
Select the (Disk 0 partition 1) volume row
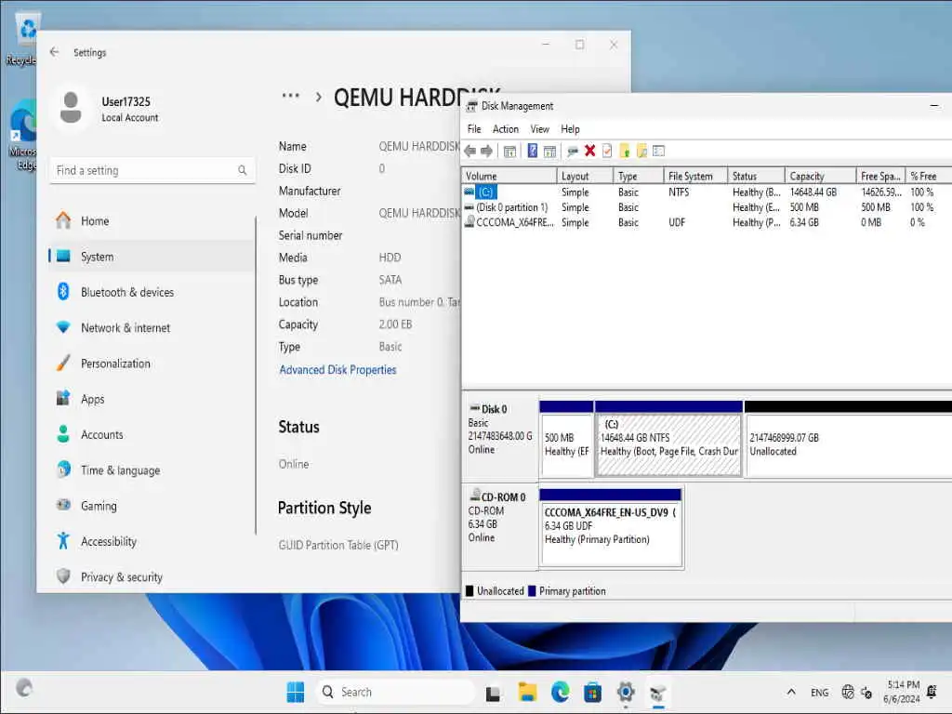[707, 207]
